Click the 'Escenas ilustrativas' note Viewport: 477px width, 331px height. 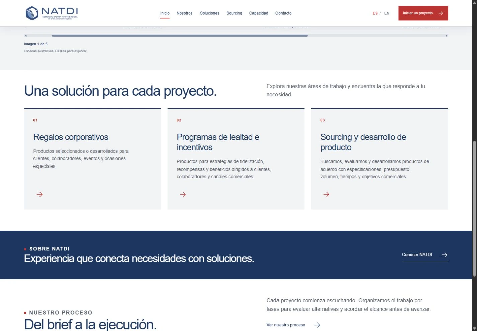[x=56, y=51]
